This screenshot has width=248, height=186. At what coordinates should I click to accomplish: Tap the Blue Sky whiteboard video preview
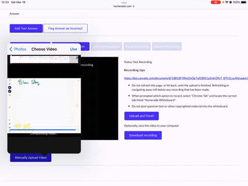pyautogui.click(x=44, y=105)
